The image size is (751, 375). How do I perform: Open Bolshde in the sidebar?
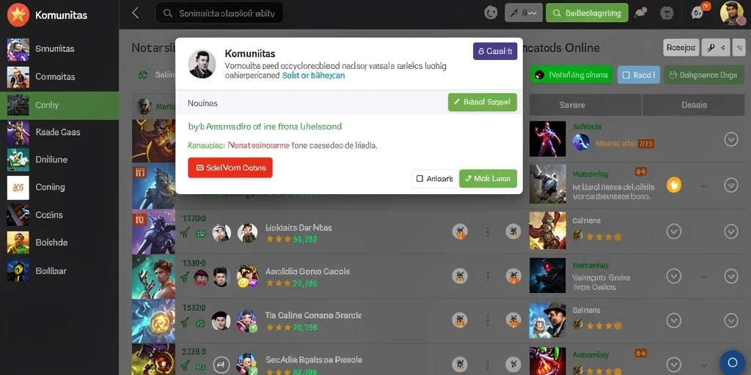pos(59,242)
